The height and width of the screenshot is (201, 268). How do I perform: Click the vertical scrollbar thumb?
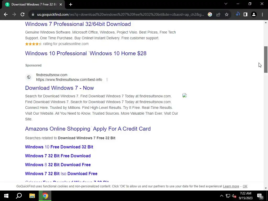click(266, 59)
